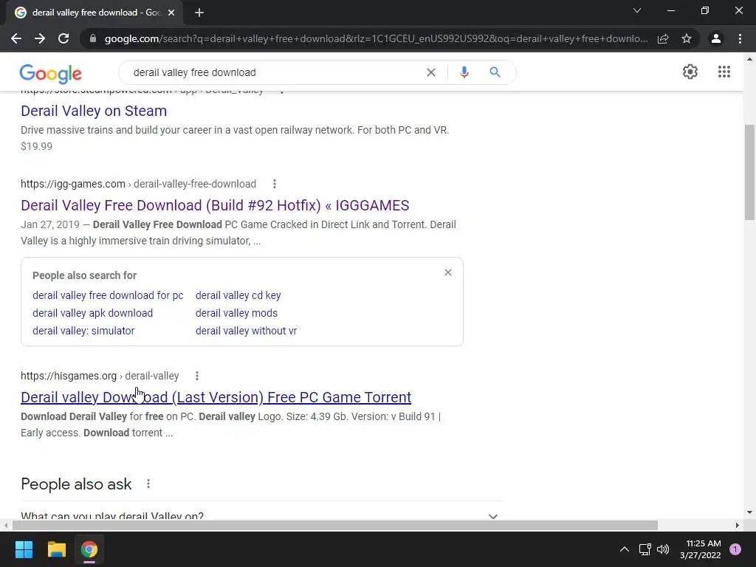Viewport: 756px width, 567px height.
Task: Open the Derail Valley on Steam result
Action: click(x=94, y=111)
